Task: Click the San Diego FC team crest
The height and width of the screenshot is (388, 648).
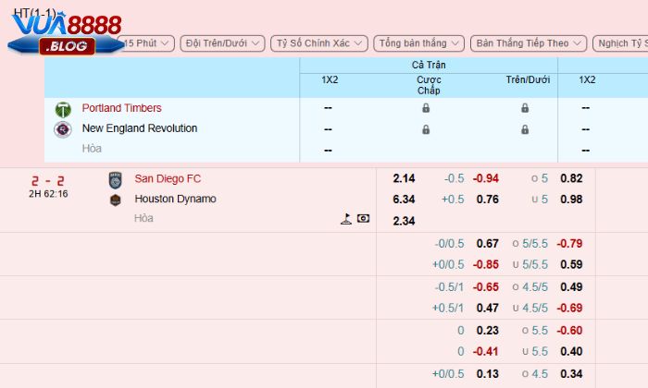Action: point(115,179)
